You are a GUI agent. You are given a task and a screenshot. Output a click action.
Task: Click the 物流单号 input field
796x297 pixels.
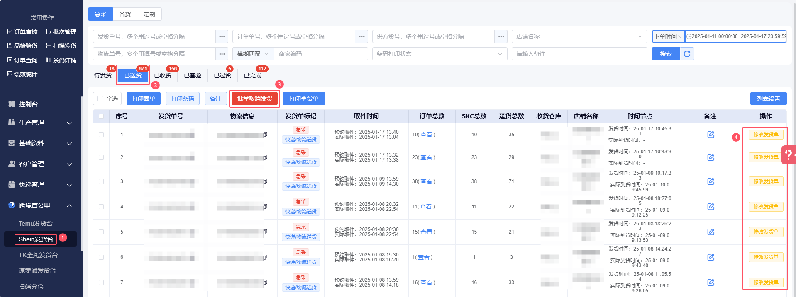coord(154,54)
